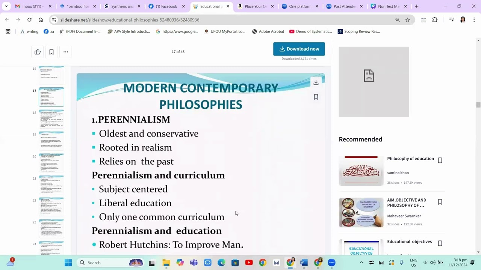Close the Educational philosophies tab
481x270 pixels.
228,6
